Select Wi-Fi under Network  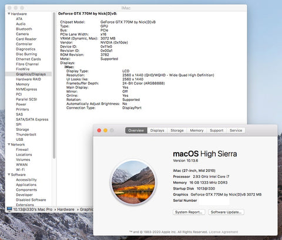(x=21, y=170)
